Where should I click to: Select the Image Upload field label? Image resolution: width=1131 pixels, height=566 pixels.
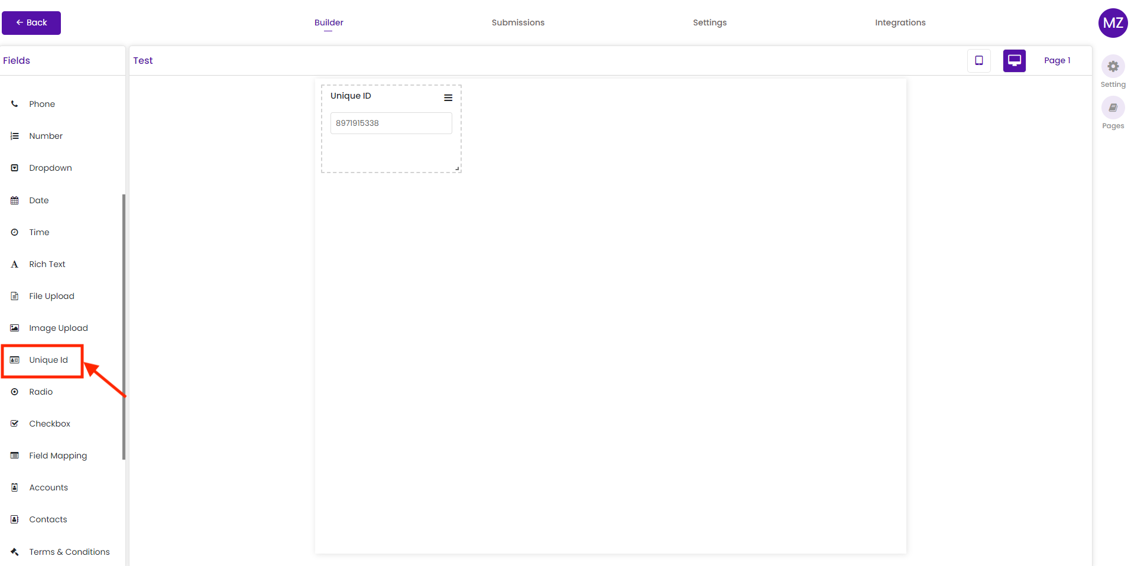[59, 328]
